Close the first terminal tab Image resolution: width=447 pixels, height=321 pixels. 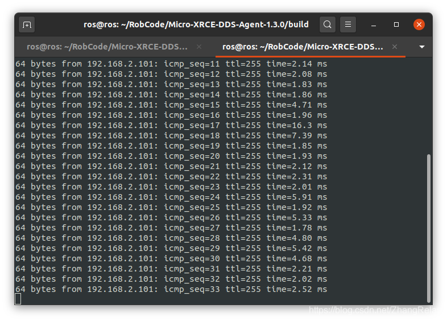coord(199,47)
